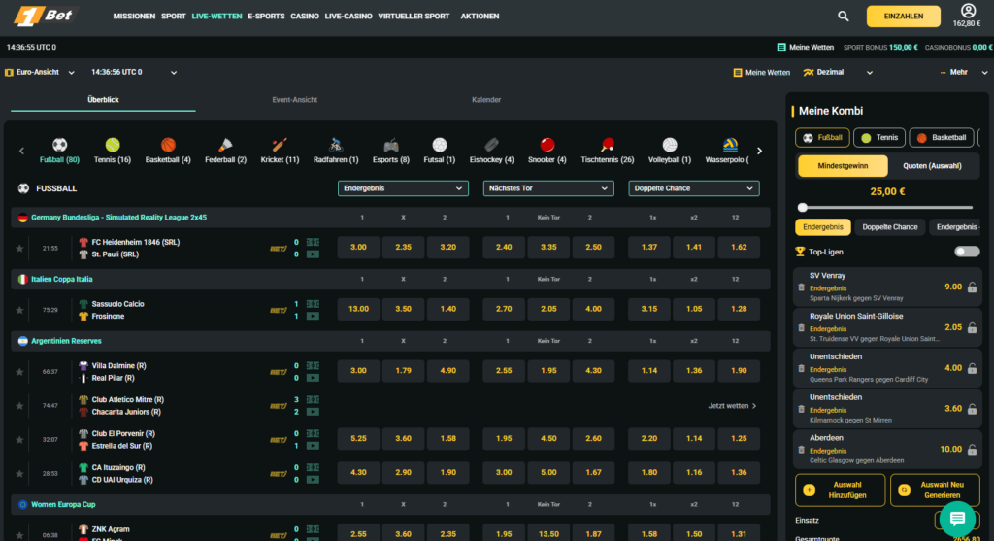Screen dimensions: 994x541
Task: Click the EINZAHLEN deposit button
Action: click(904, 16)
